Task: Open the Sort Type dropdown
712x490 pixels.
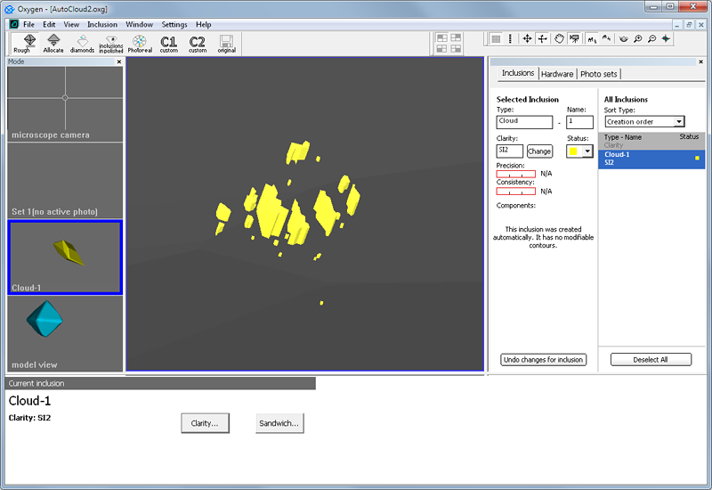Action: point(644,122)
